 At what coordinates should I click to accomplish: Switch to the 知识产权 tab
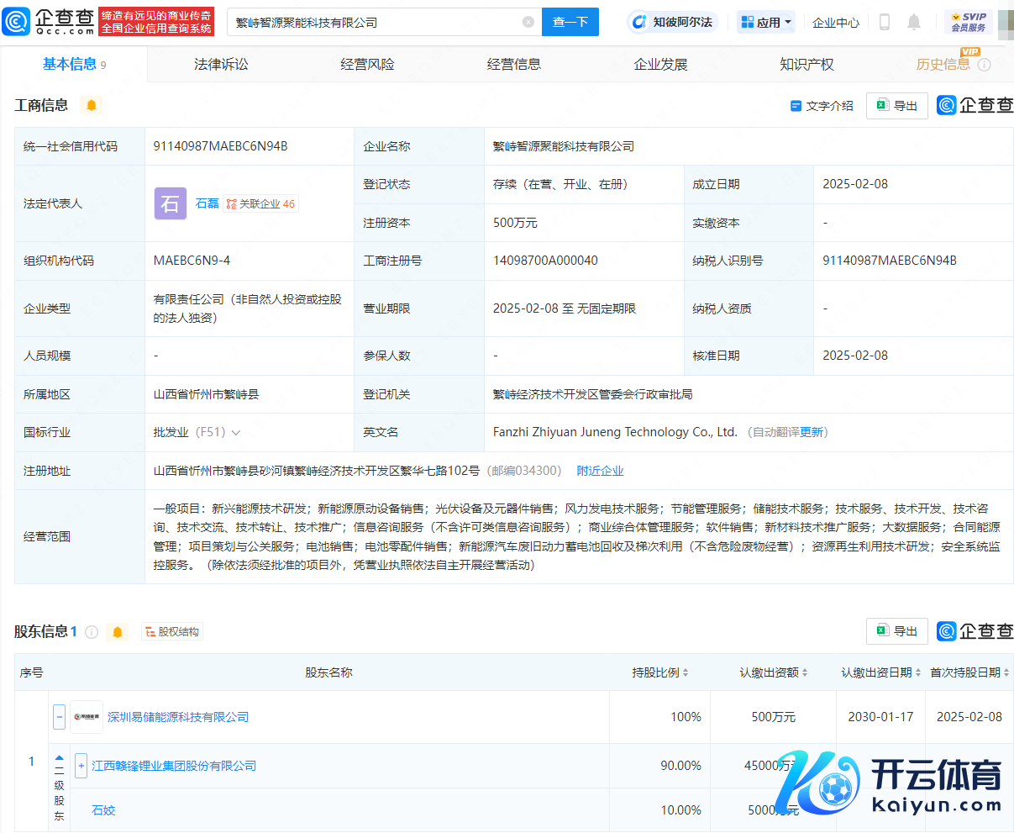pos(806,65)
